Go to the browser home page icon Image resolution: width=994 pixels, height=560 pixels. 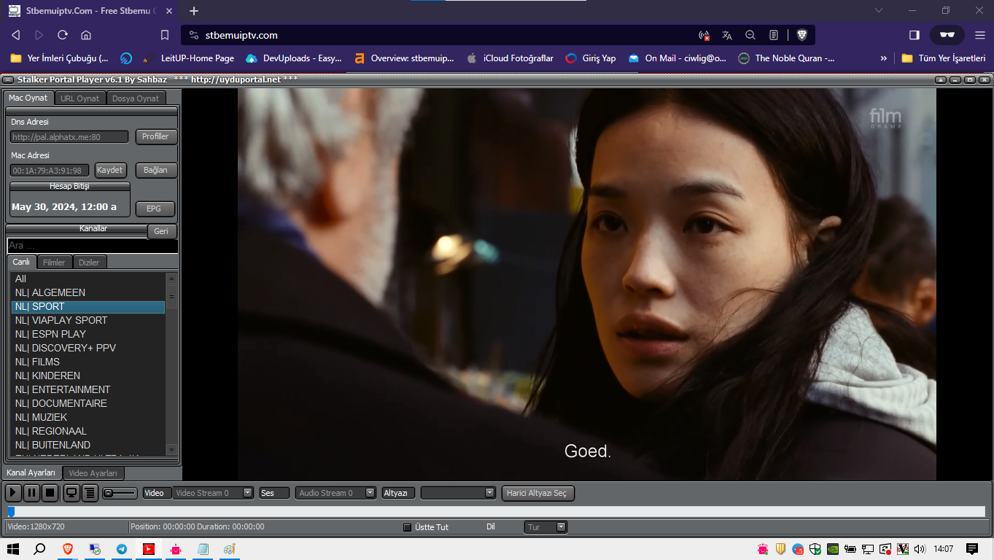pos(86,35)
